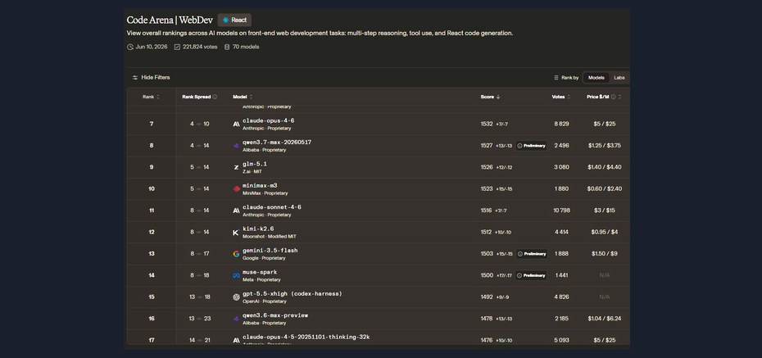The width and height of the screenshot is (762, 358).
Task: Click the database icon beside 70 models
Action: pos(227,48)
